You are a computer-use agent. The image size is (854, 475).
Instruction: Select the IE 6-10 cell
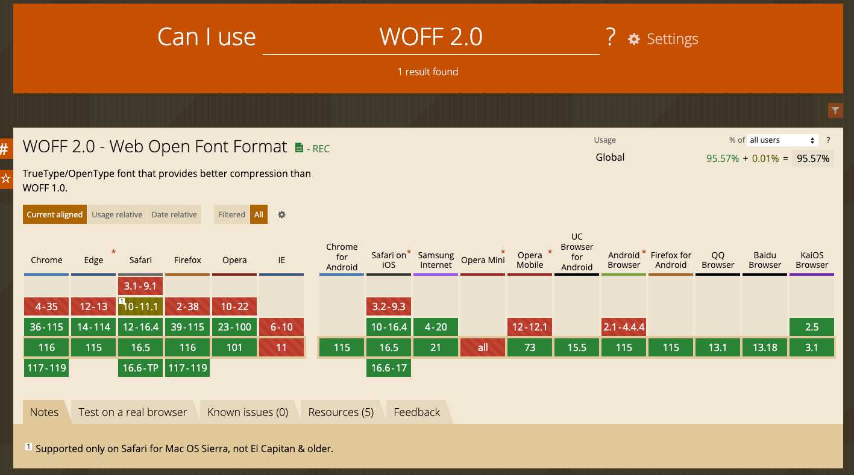[x=281, y=327]
